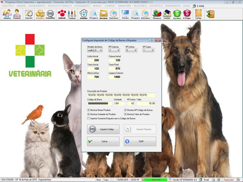
Task: Open the Cartas scroll icon
Action: point(198,14)
